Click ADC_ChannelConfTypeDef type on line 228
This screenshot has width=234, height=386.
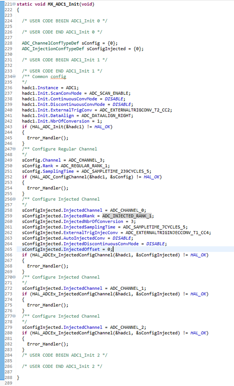pyautogui.click(x=51, y=43)
